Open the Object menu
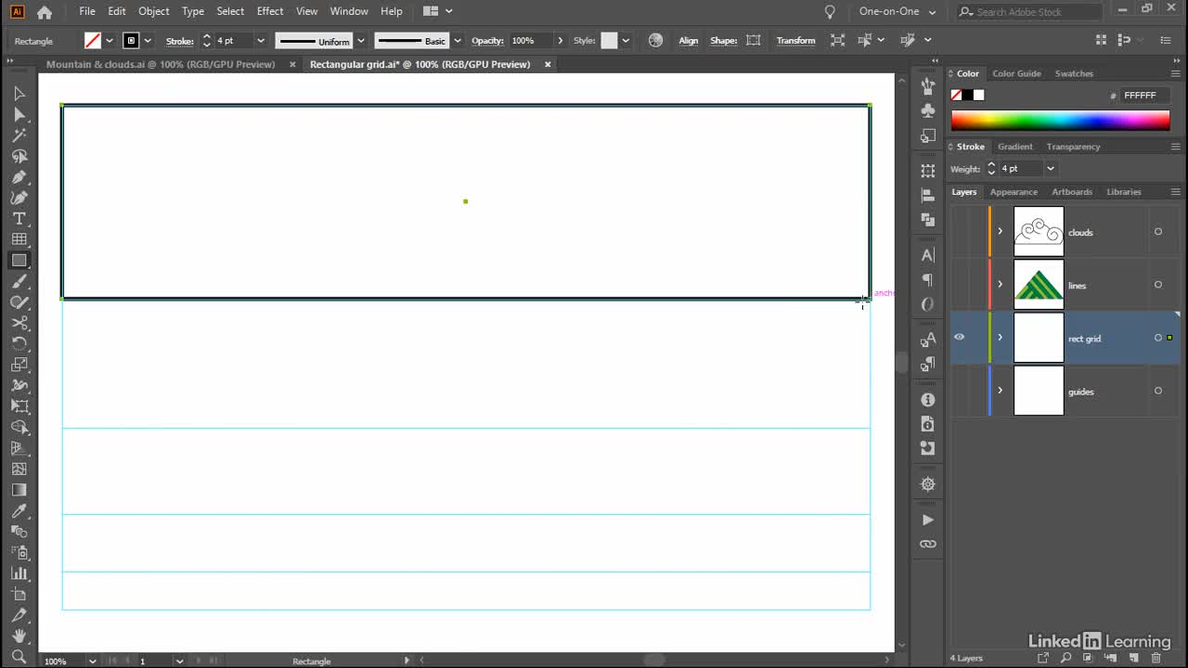Image resolution: width=1188 pixels, height=668 pixels. (x=154, y=11)
